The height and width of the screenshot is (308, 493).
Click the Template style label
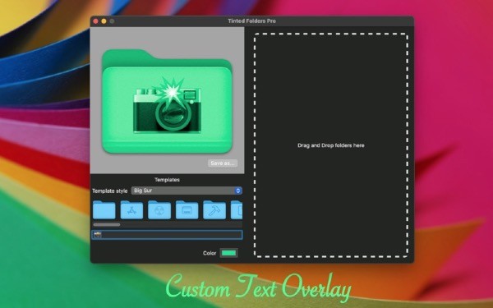(x=110, y=191)
